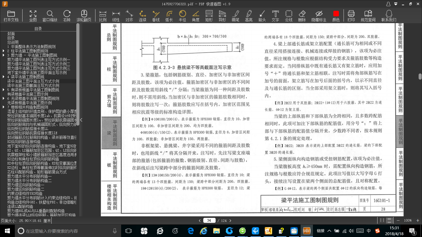Open the red 颜色 color picker
This screenshot has width=422, height=237.
coord(336,16)
